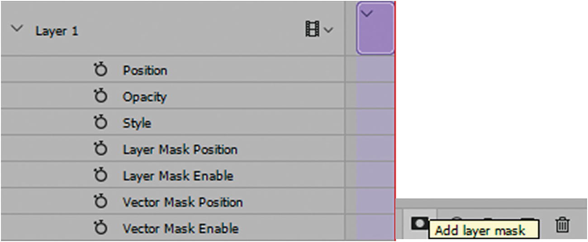
Task: Open the dropdown arrow beside the filmstrip
Action: [x=328, y=30]
